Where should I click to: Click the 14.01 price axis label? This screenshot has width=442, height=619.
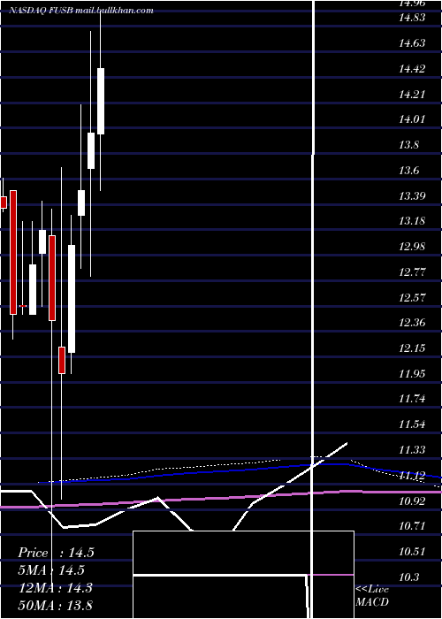tap(412, 119)
